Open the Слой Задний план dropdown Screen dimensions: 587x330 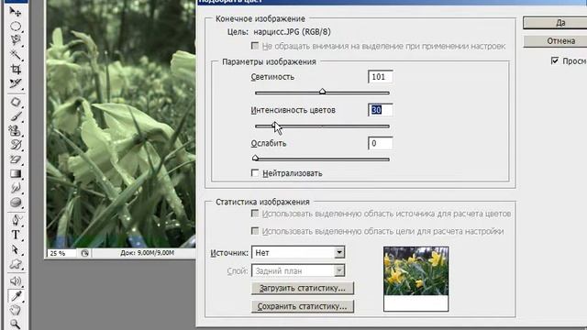coord(298,270)
